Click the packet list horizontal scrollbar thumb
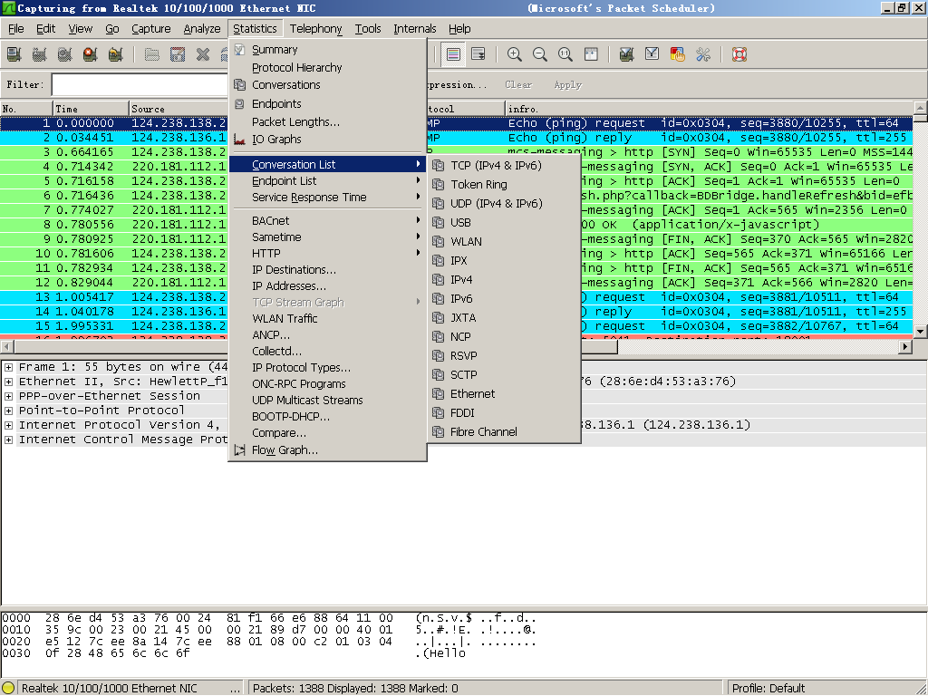The width and height of the screenshot is (928, 696). click(x=315, y=347)
